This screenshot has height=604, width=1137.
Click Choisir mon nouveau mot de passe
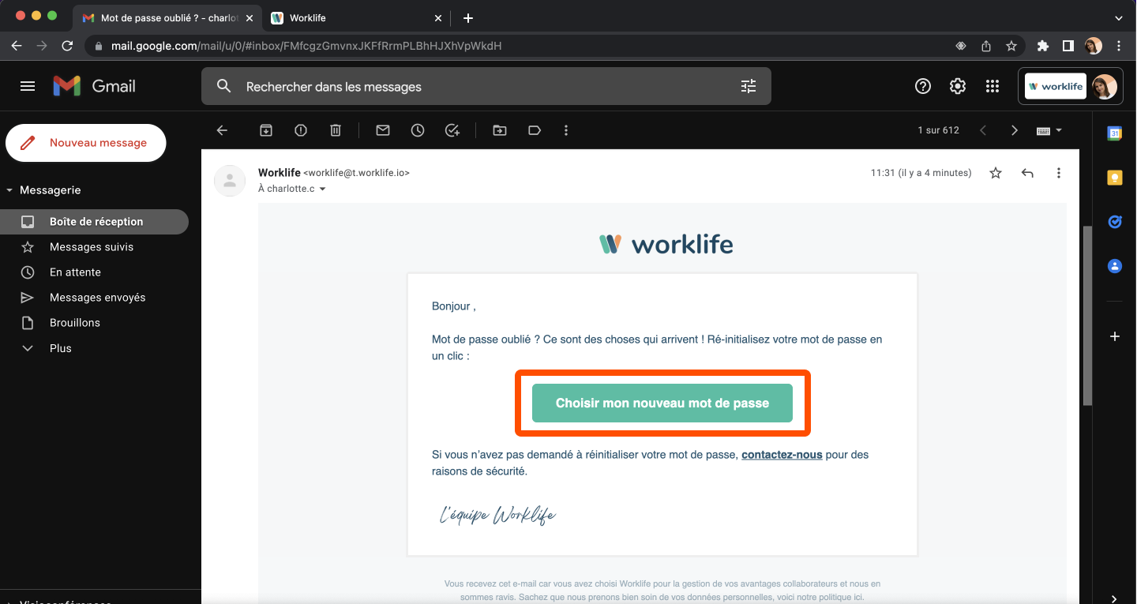662,403
